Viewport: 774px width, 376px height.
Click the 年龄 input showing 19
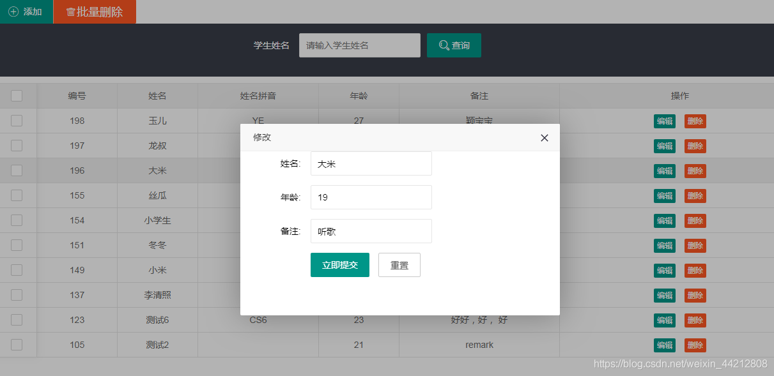pyautogui.click(x=371, y=197)
